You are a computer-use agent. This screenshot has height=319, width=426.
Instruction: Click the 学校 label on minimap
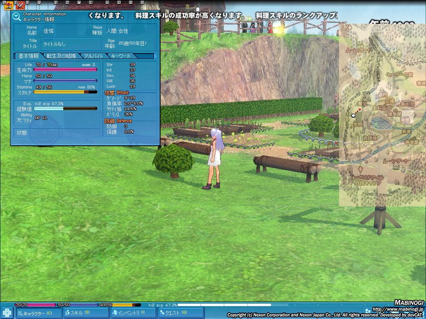357,125
